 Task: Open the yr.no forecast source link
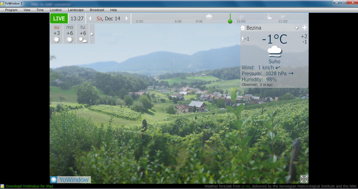click(x=246, y=186)
